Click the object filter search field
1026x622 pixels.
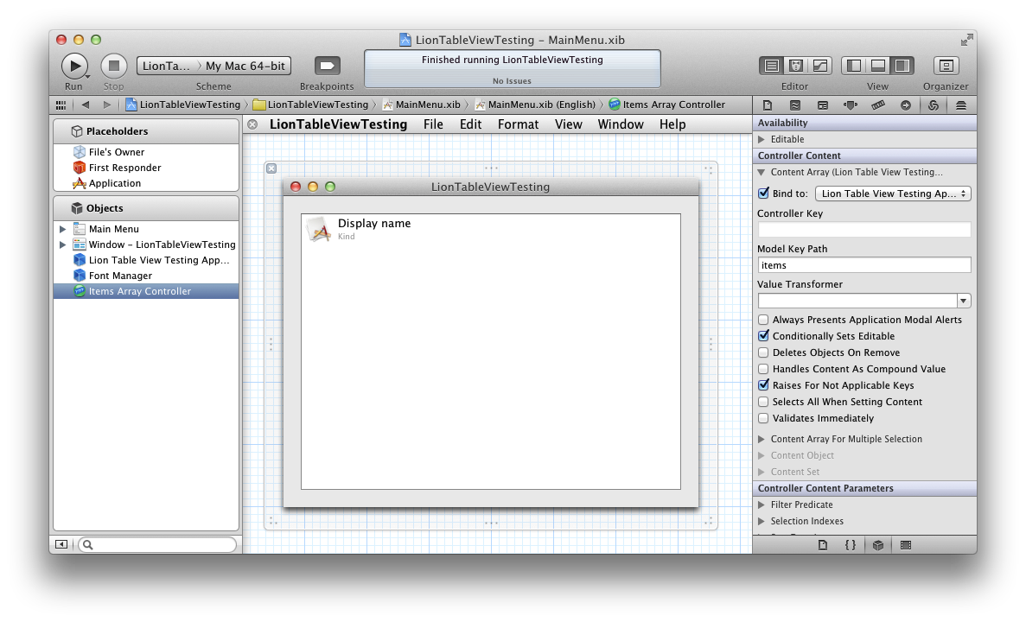[157, 544]
